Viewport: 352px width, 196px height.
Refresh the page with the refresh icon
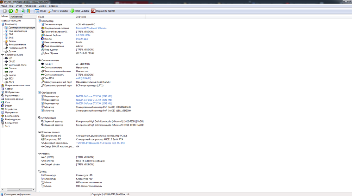[23, 11]
